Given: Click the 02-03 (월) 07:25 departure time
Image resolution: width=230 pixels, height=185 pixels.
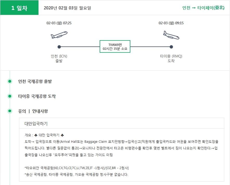Looking at the screenshot, I should click(59, 23).
